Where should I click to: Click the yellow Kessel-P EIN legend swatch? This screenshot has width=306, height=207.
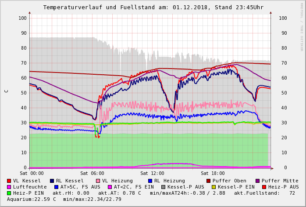point(213,187)
